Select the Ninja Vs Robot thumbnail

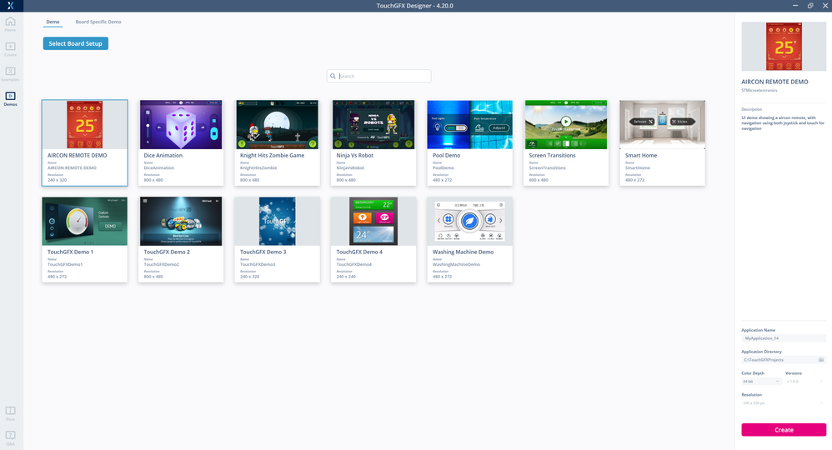[373, 124]
